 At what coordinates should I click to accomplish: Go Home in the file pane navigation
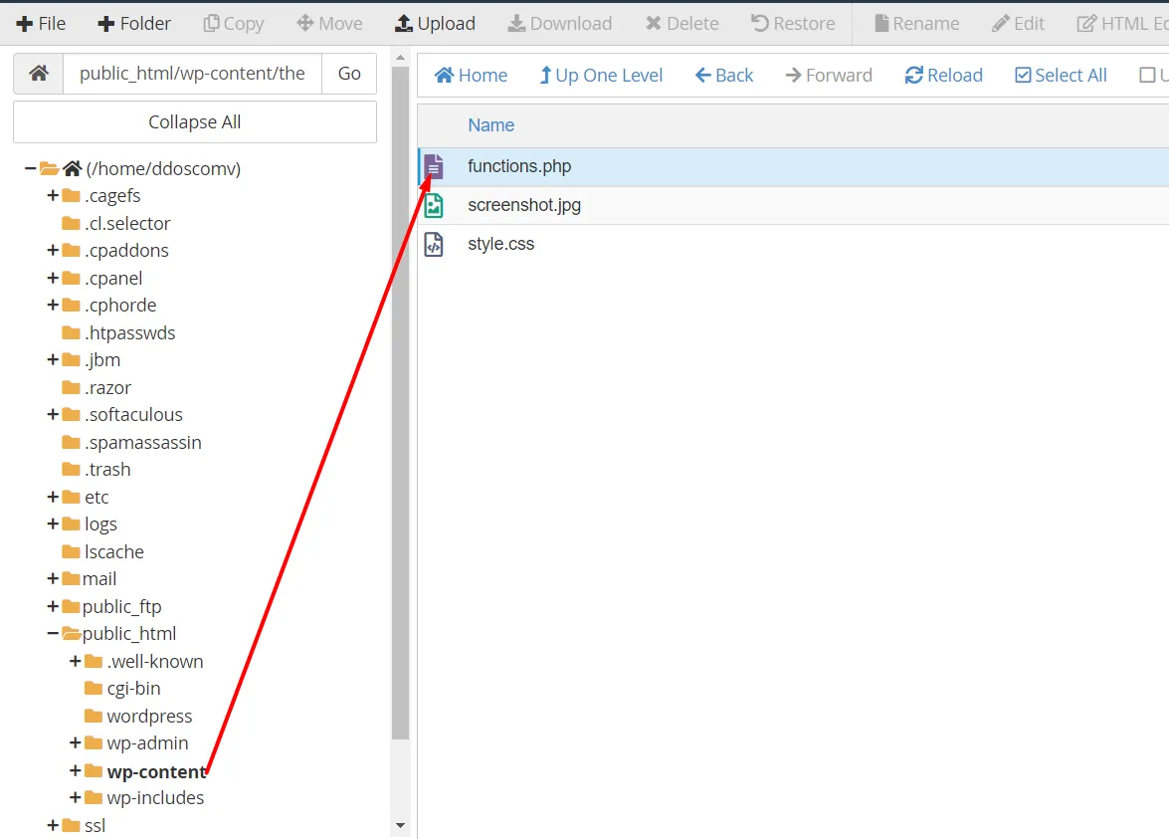[471, 76]
